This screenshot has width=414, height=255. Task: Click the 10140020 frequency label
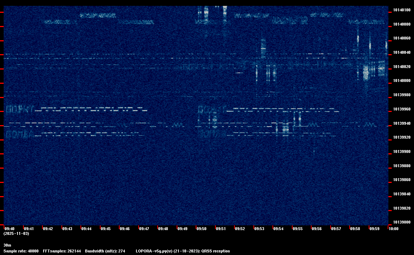pos(402,67)
